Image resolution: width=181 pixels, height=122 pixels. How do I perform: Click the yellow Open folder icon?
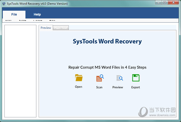click(79, 78)
